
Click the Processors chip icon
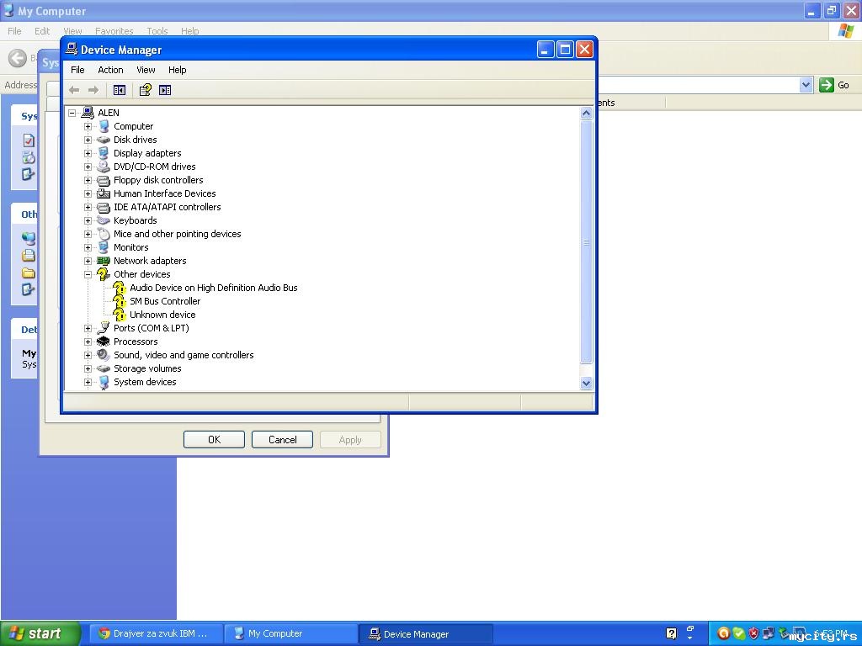coord(104,342)
